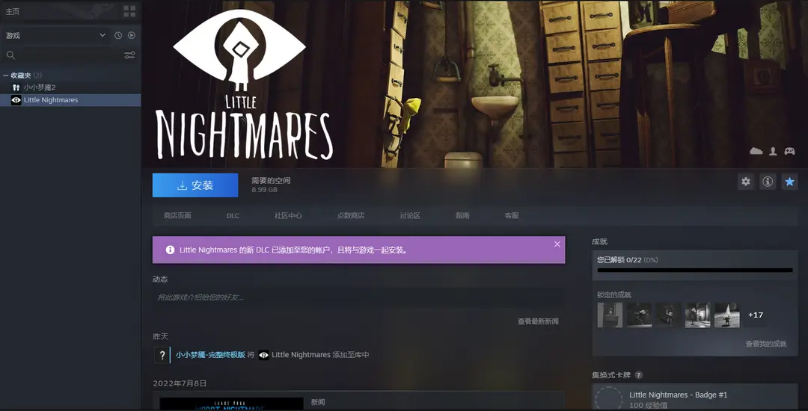The image size is (808, 411).
Task: Click the +17 more achievements tile
Action: [756, 315]
